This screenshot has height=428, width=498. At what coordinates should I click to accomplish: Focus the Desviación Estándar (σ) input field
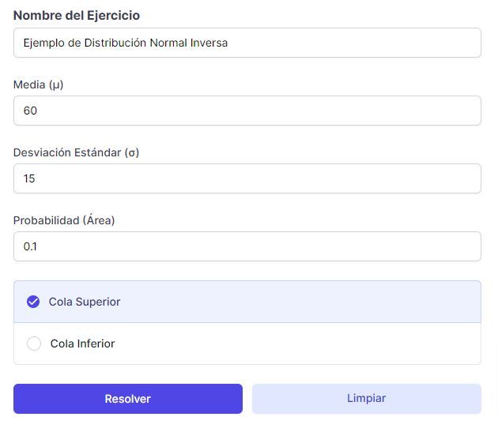(247, 178)
